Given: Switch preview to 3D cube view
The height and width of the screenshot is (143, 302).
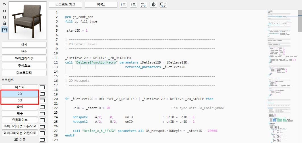Looking at the screenshot, I should (x=5, y=23).
